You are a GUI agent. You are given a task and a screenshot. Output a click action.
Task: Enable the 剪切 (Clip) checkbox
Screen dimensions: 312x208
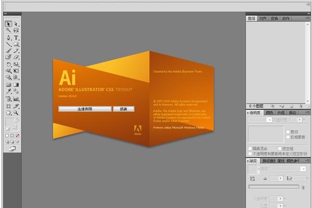[x=288, y=132]
